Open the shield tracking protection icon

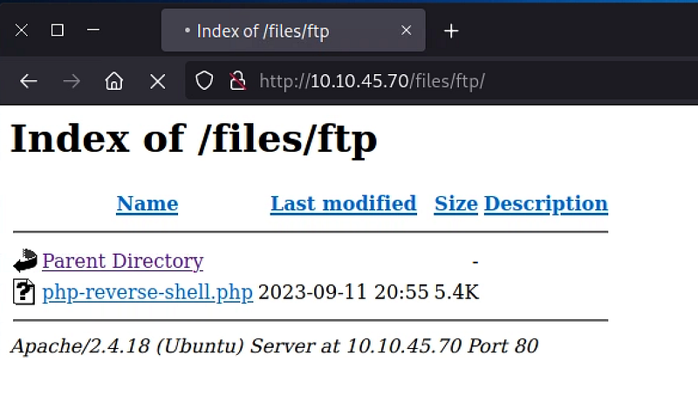tap(204, 81)
